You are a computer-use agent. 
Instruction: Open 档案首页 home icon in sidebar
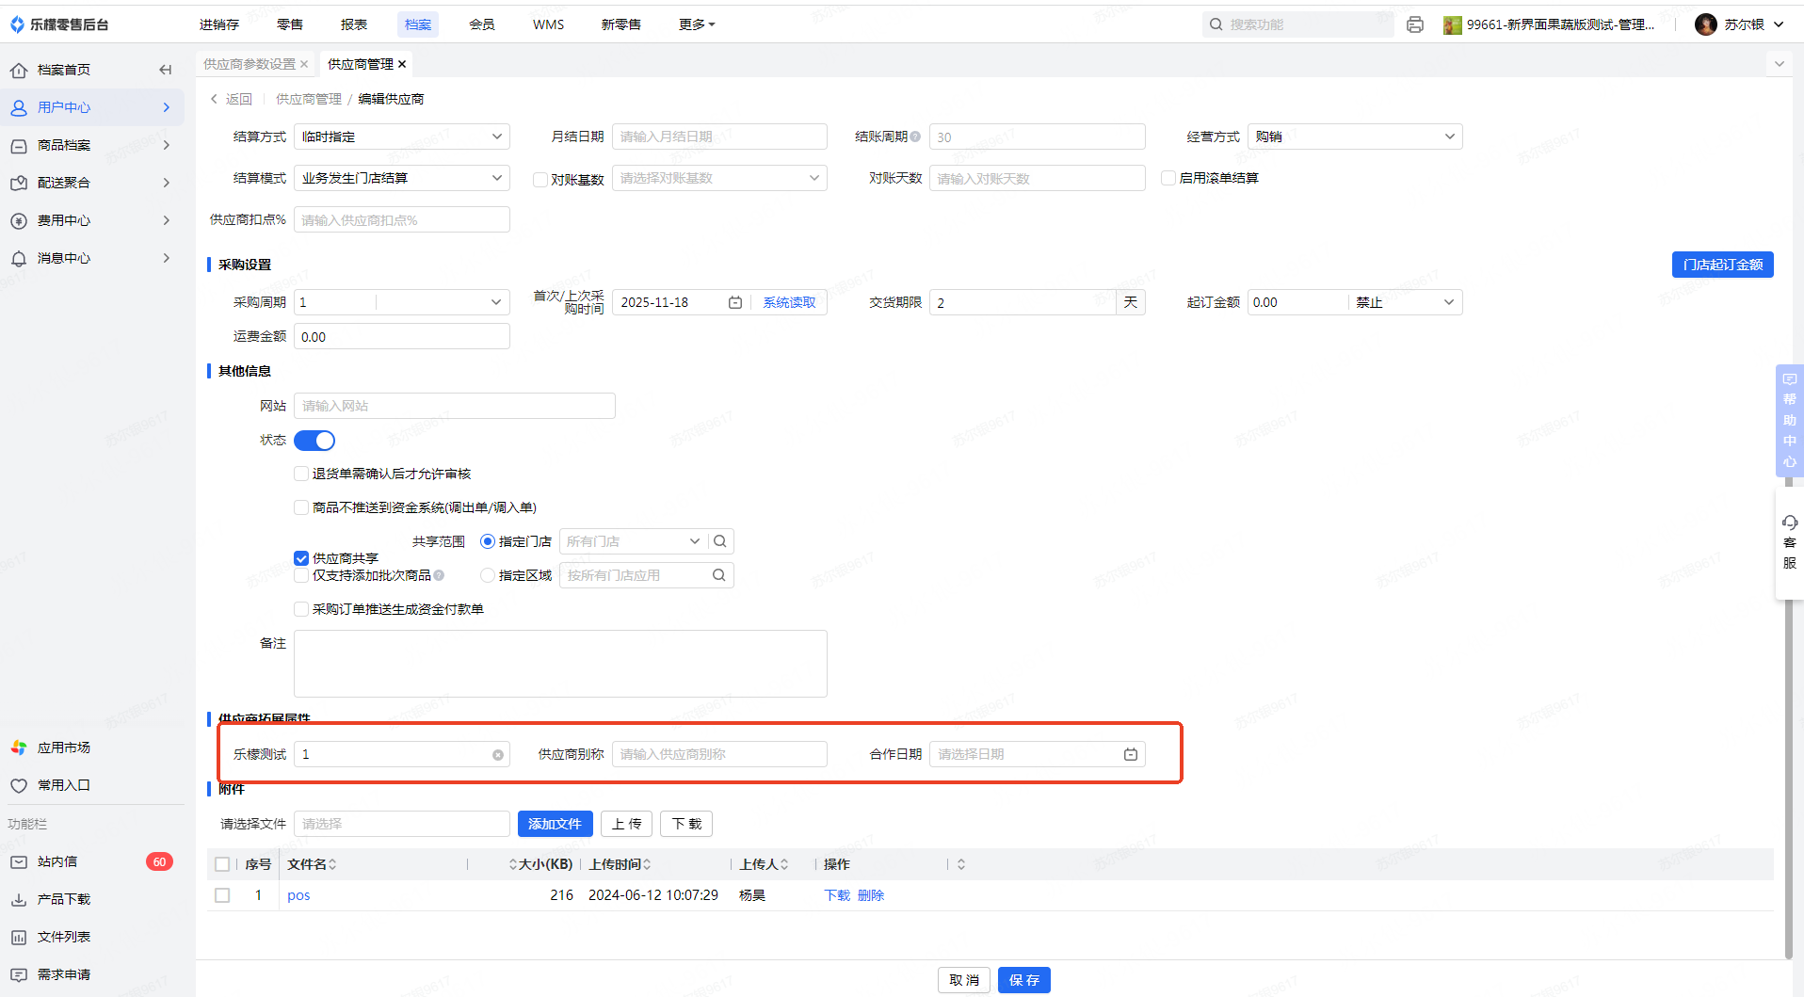click(19, 70)
